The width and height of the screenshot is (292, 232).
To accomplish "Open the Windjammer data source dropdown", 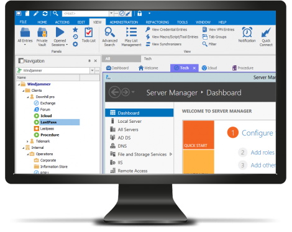I will tap(92, 71).
